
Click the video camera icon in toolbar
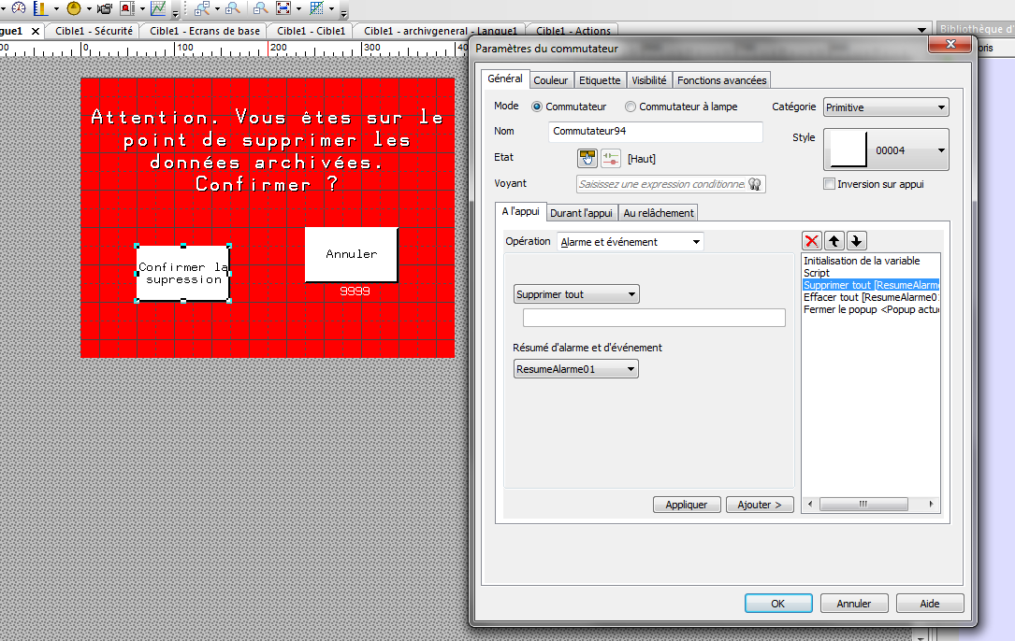tap(105, 9)
